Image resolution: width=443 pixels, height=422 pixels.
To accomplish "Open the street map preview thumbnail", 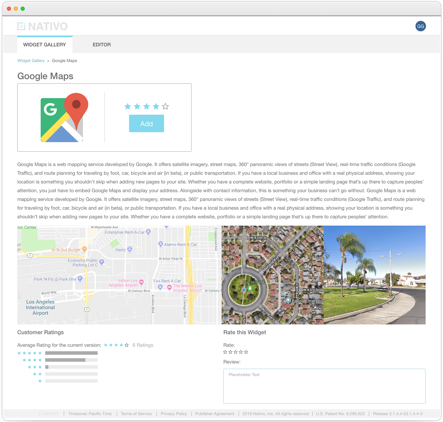I will coord(119,275).
